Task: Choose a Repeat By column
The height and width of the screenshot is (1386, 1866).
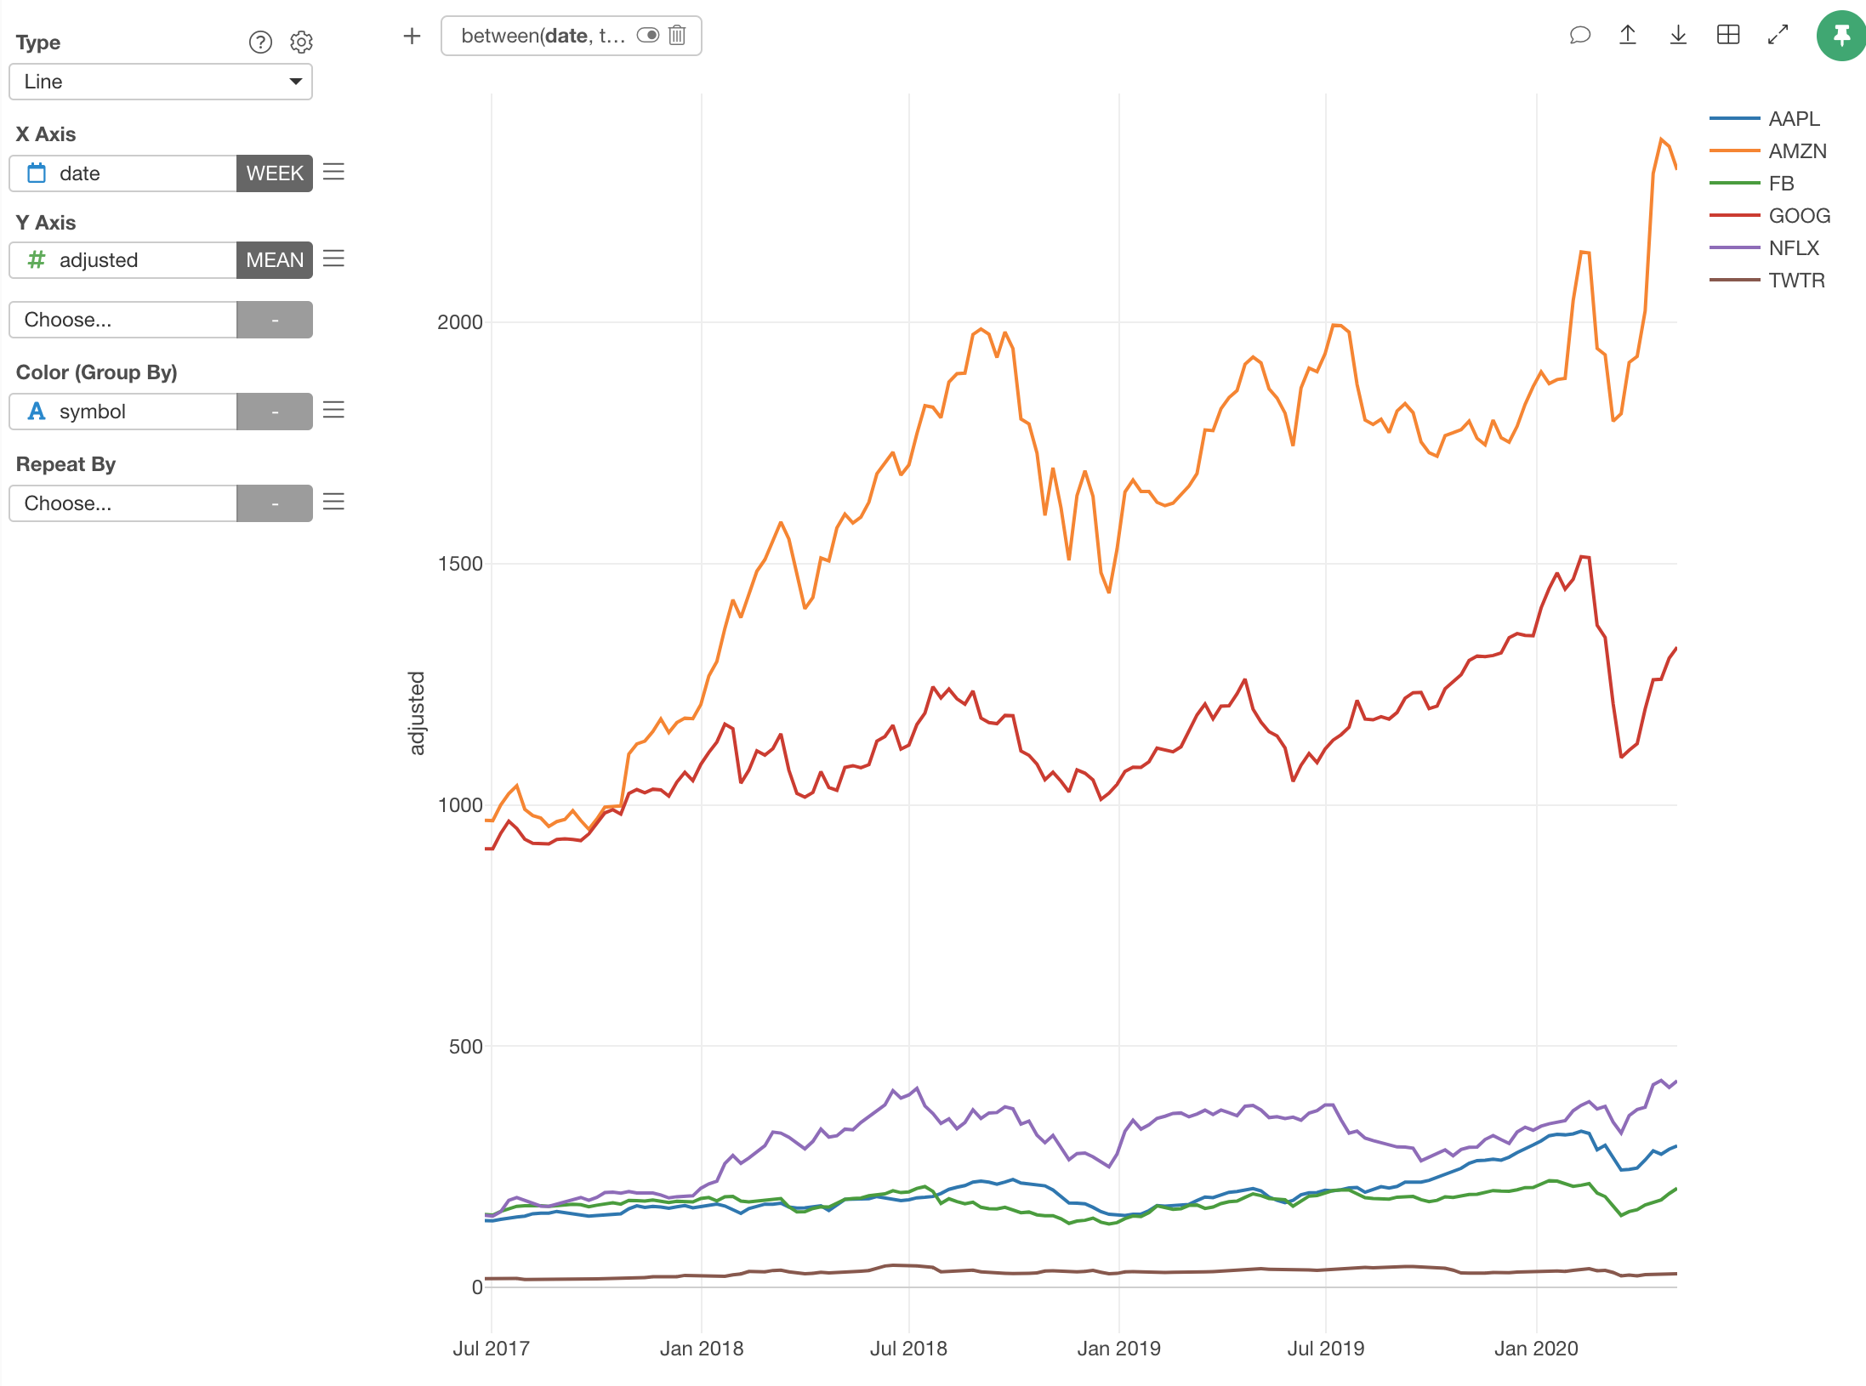Action: (x=123, y=503)
